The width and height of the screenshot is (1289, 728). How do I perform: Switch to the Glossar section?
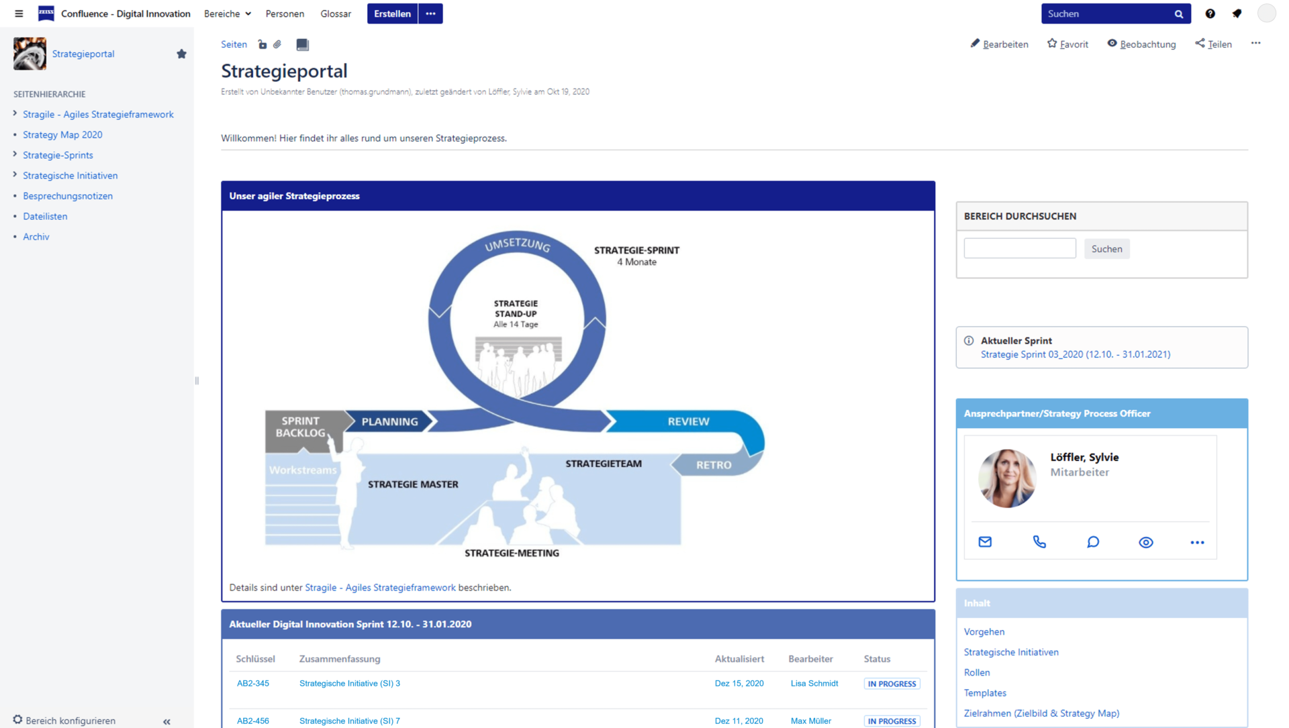(336, 13)
